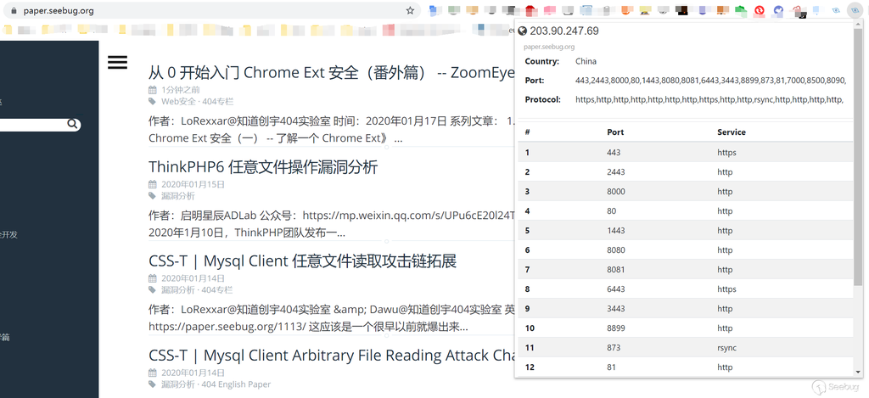The image size is (869, 398).
Task: Open the Mysql Client 任意文件读取攻击链拓展 article
Action: tap(302, 261)
